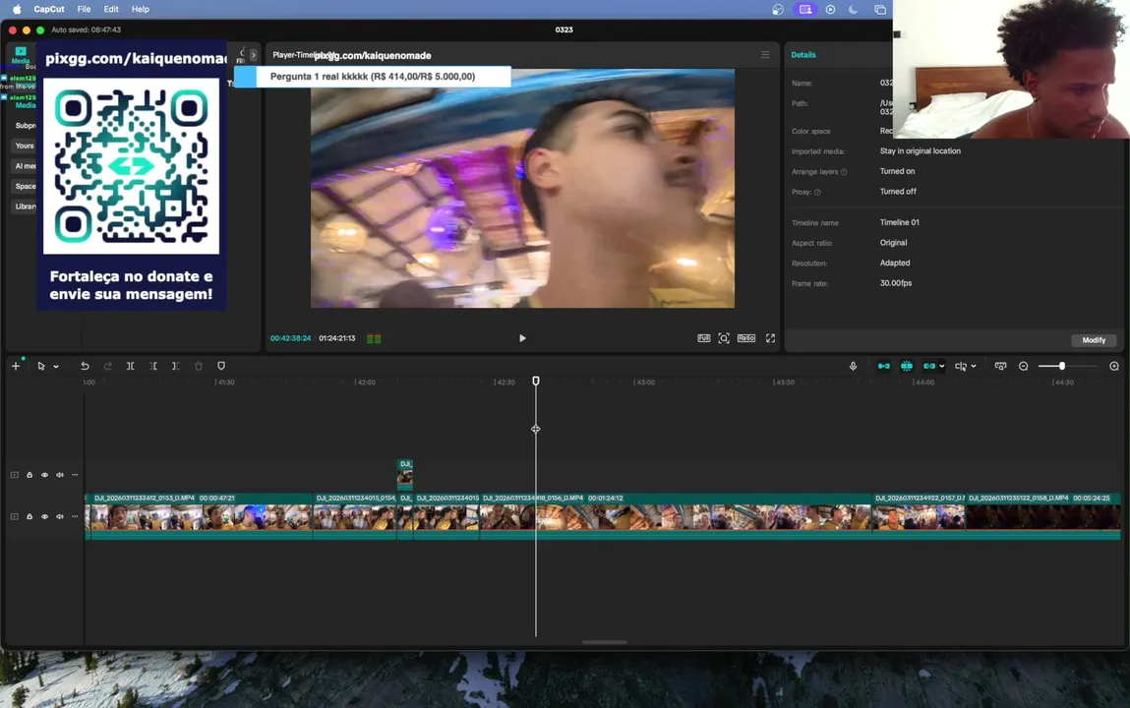
Task: Toggle cover icon on upper overlay track
Action: pyautogui.click(x=15, y=475)
